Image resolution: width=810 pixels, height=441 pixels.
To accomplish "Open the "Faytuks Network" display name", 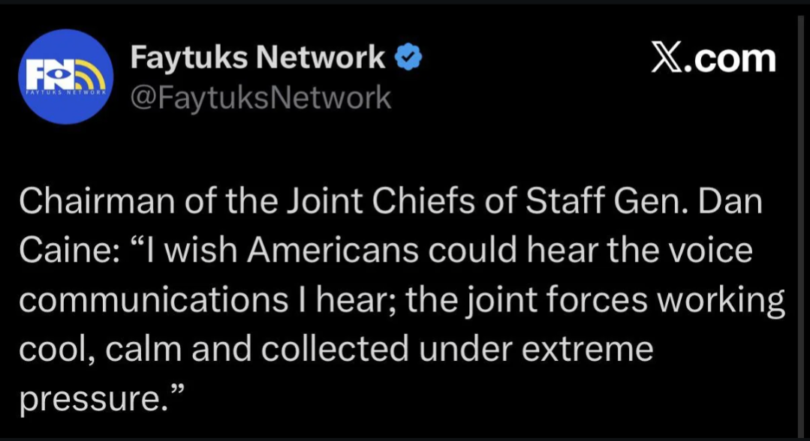I will tap(257, 58).
